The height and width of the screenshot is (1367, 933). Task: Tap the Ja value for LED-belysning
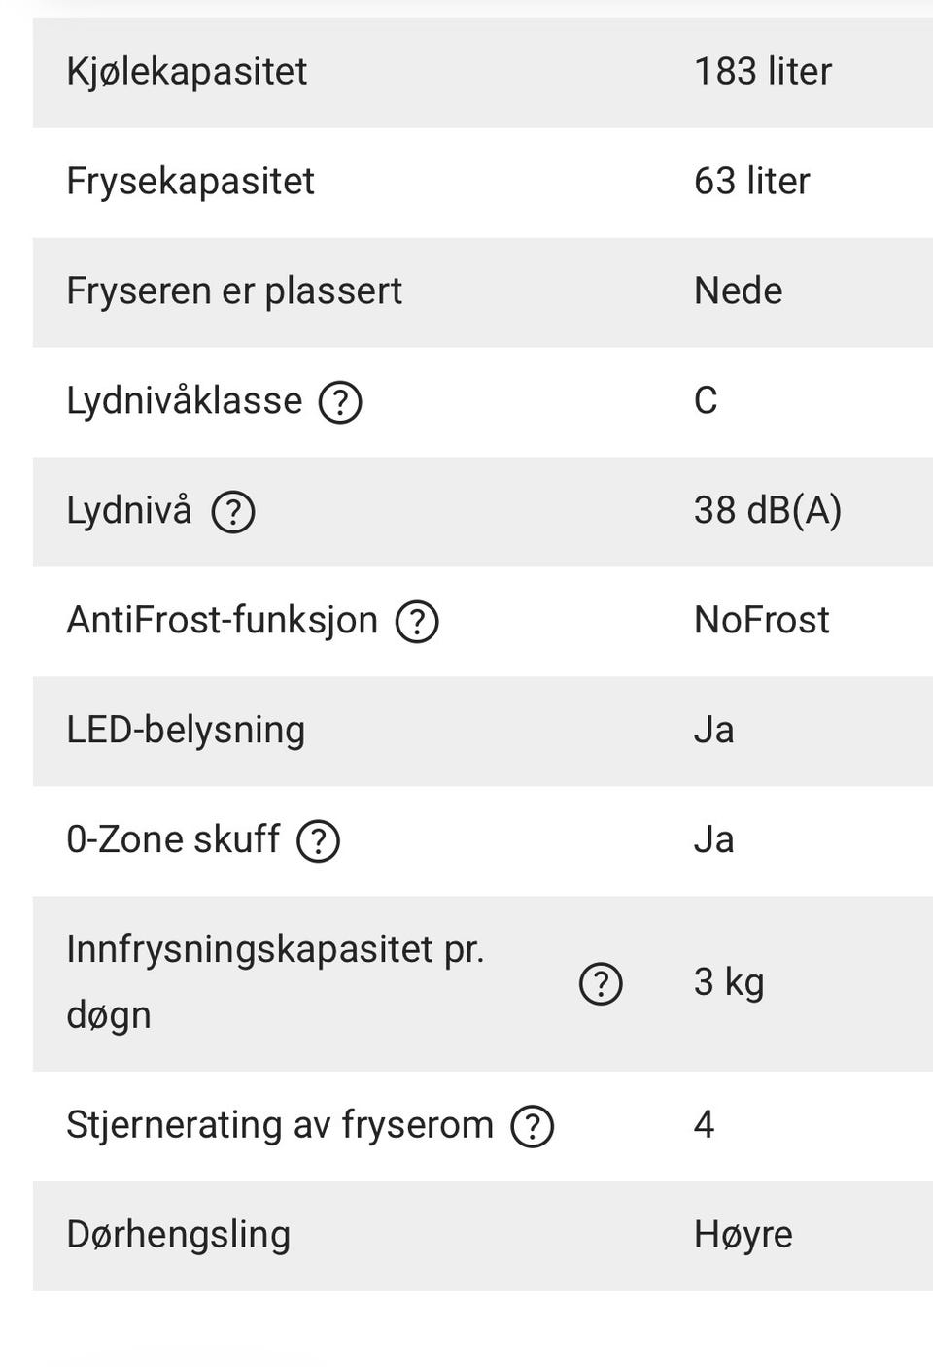[714, 731]
